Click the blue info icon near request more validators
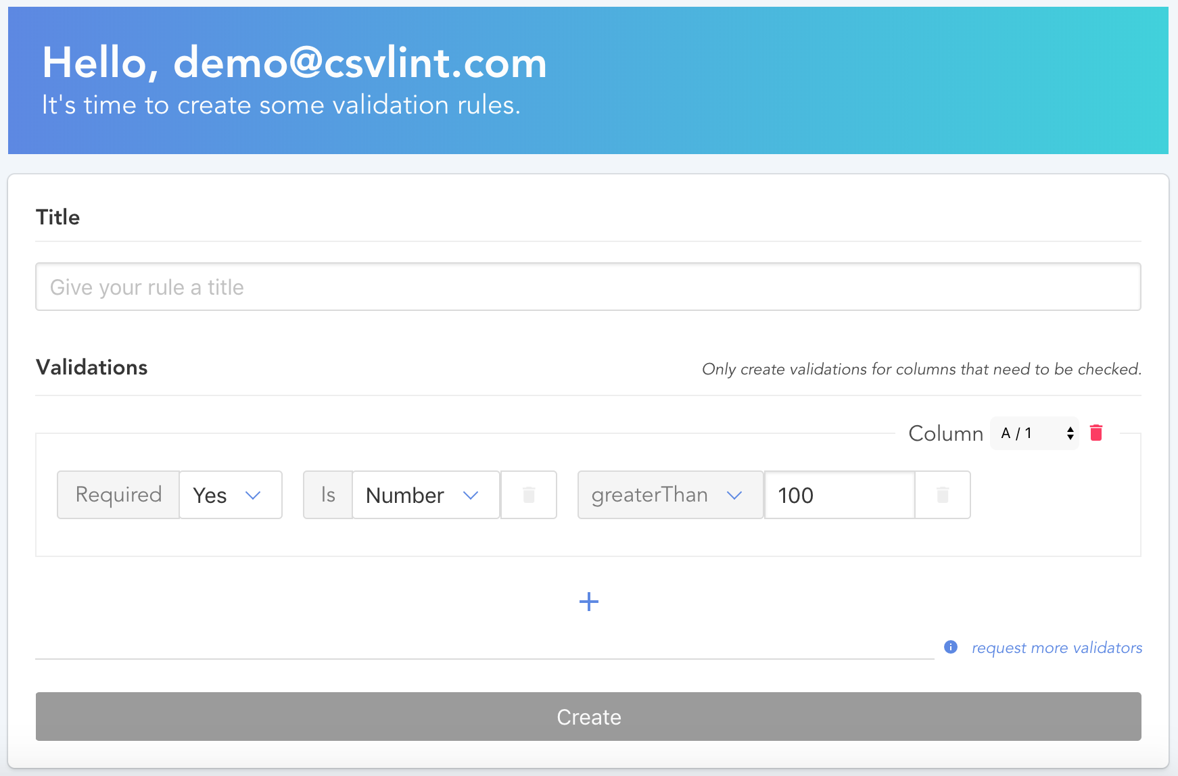Viewport: 1178px width, 776px height. coord(950,647)
